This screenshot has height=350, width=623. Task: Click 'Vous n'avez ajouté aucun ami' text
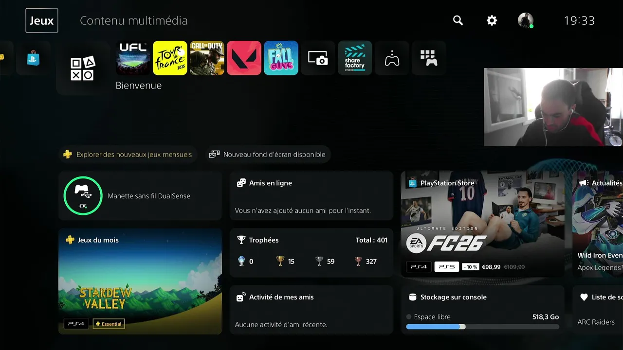click(303, 210)
